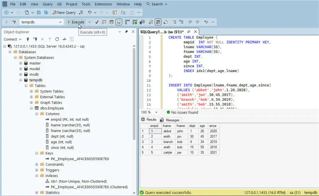This screenshot has height=196, width=319.
Task: Open the Query menu
Action: point(47,4)
